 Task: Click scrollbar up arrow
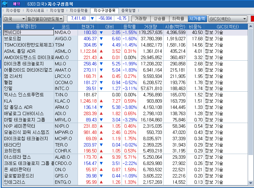point(250,26)
